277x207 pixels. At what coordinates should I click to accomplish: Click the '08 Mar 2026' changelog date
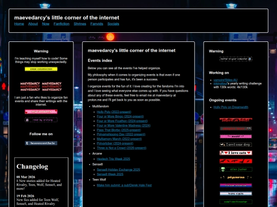pyautogui.click(x=26, y=177)
